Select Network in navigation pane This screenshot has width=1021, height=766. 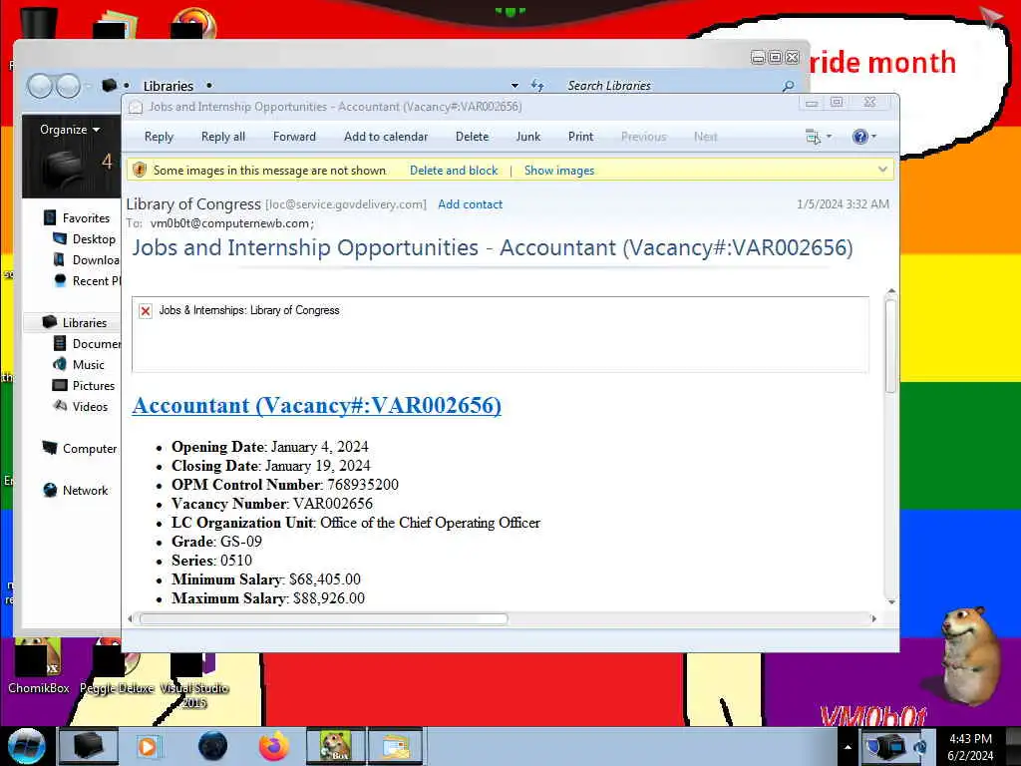tap(76, 491)
